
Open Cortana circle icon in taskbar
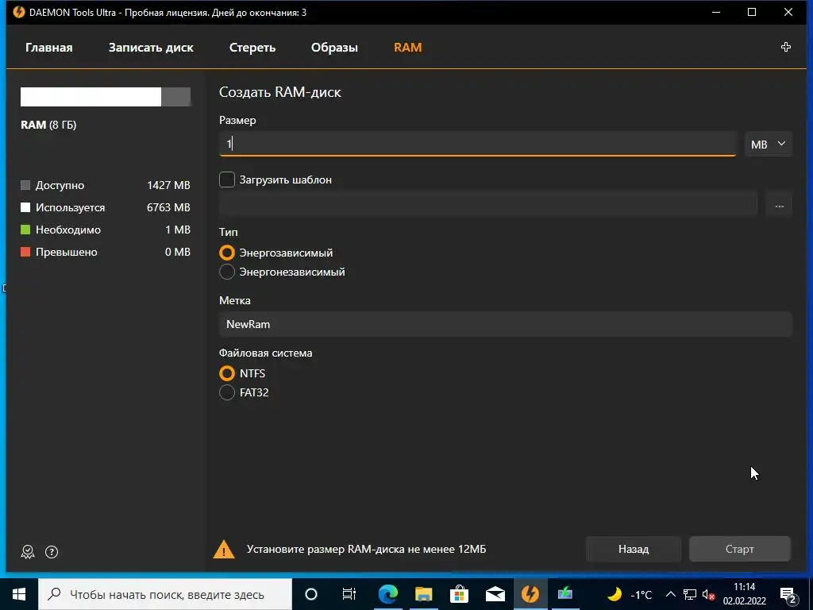pyautogui.click(x=310, y=594)
